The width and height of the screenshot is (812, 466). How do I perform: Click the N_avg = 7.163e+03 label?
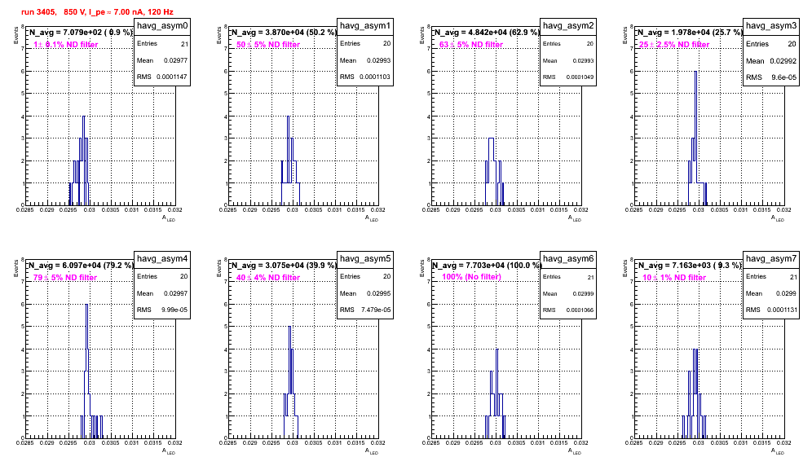click(690, 266)
